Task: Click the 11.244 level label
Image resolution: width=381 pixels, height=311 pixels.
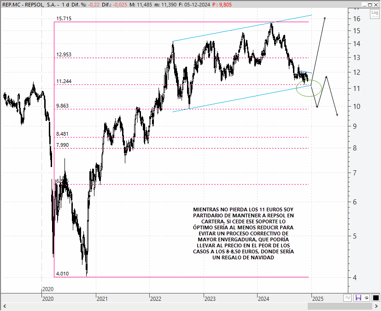Action: 64,81
